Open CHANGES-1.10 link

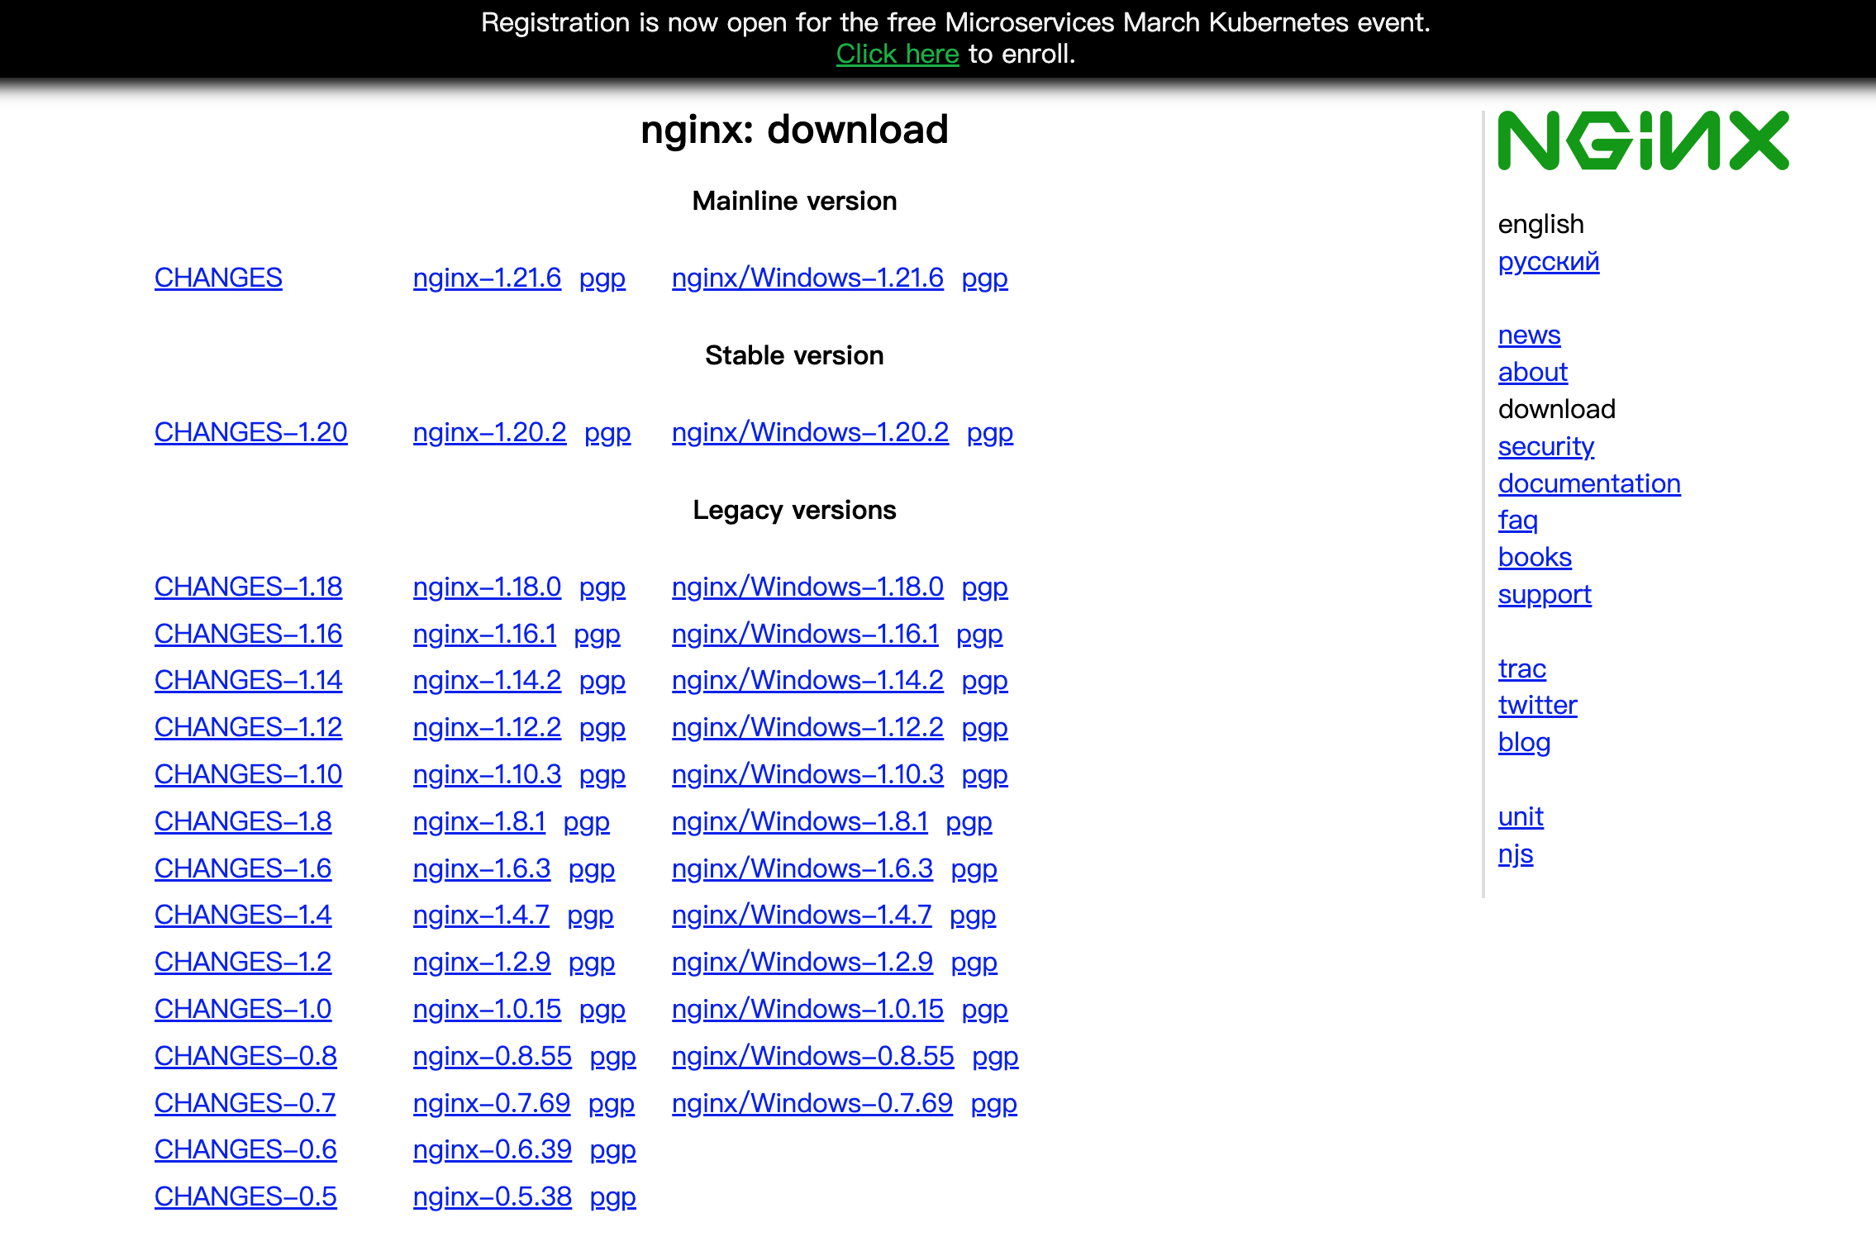tap(249, 774)
